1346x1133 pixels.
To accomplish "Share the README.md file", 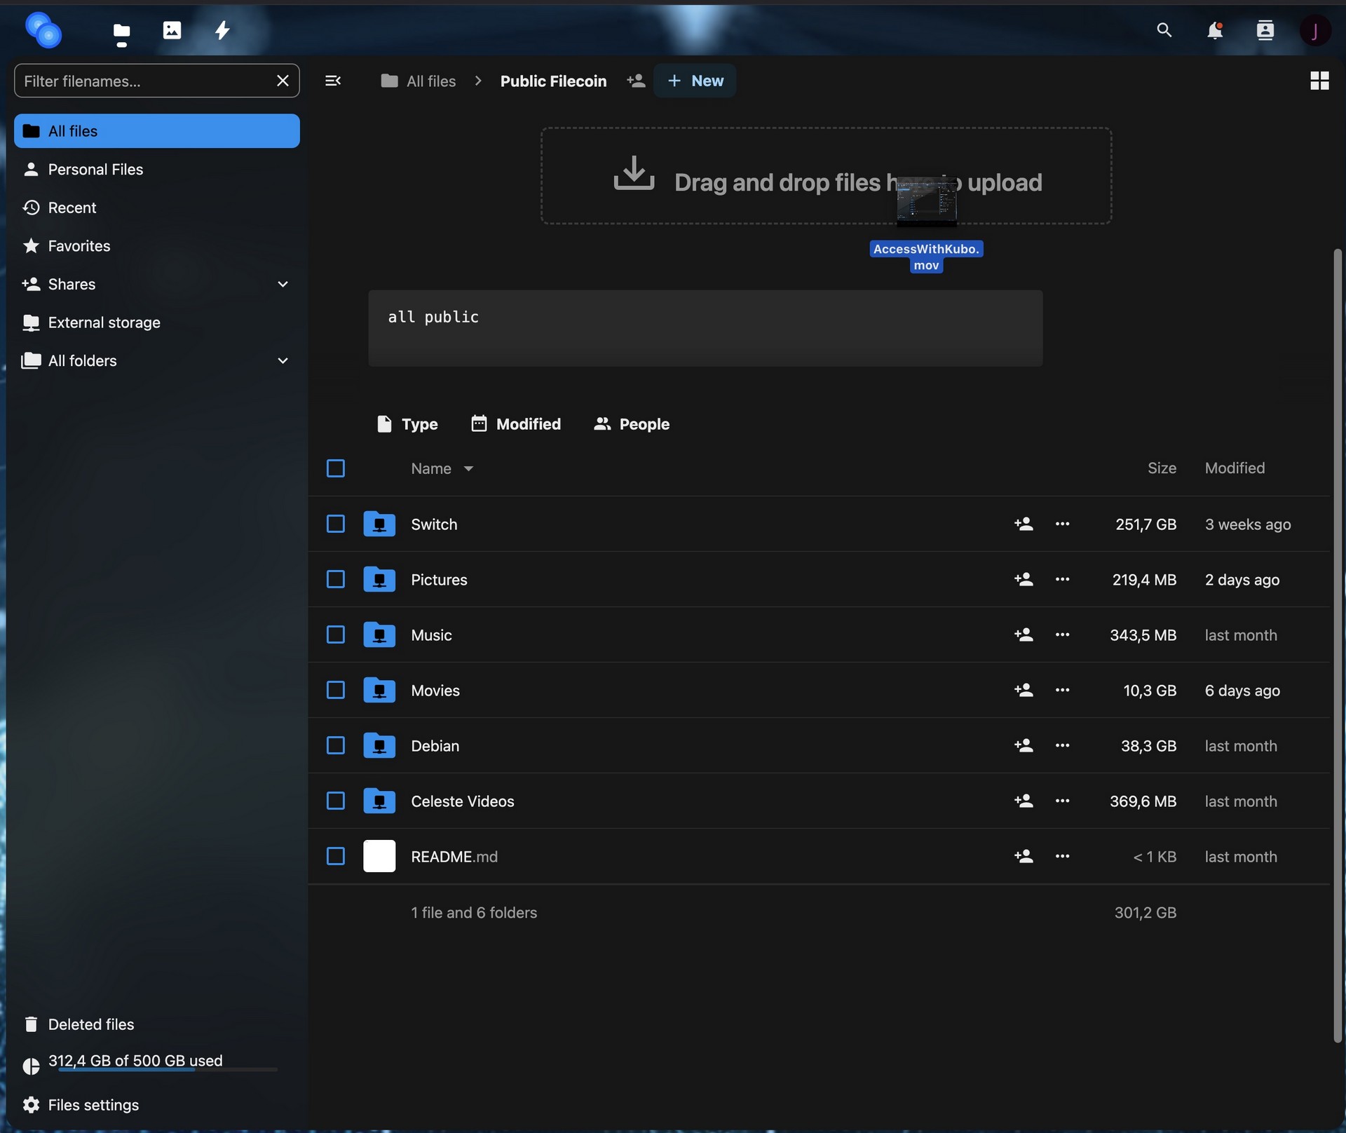I will tap(1024, 856).
